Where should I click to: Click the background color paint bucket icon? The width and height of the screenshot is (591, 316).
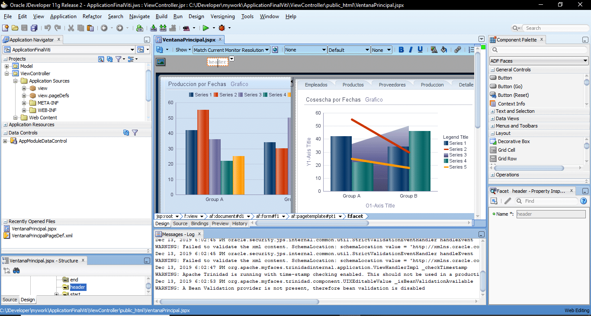coord(443,50)
